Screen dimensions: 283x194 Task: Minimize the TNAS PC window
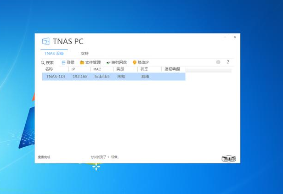(x=225, y=37)
